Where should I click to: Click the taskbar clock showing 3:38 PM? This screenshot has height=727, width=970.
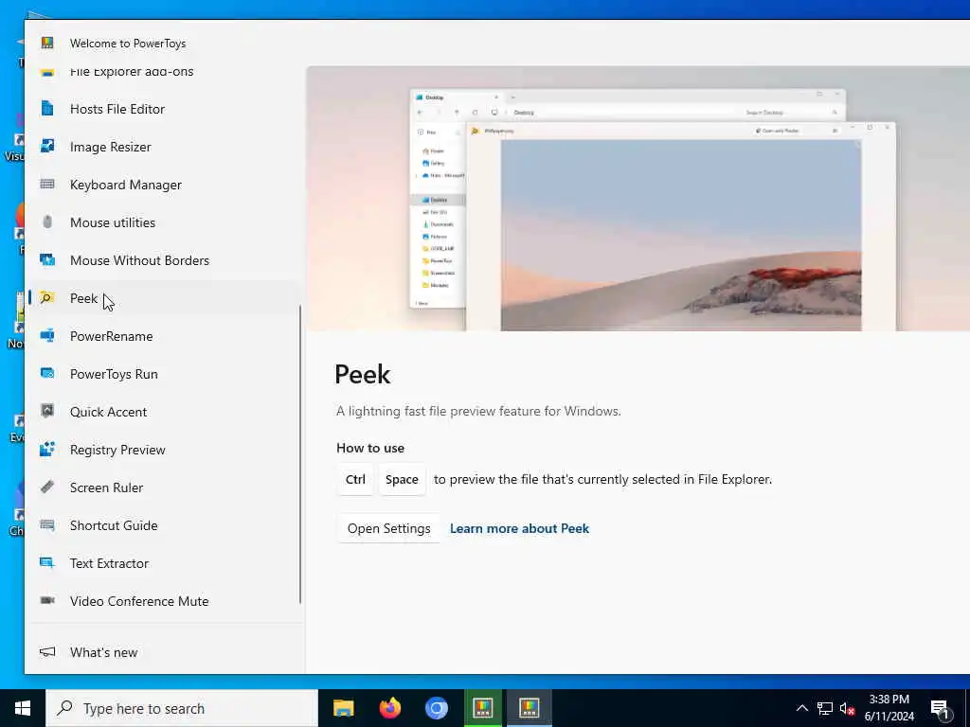(x=889, y=708)
